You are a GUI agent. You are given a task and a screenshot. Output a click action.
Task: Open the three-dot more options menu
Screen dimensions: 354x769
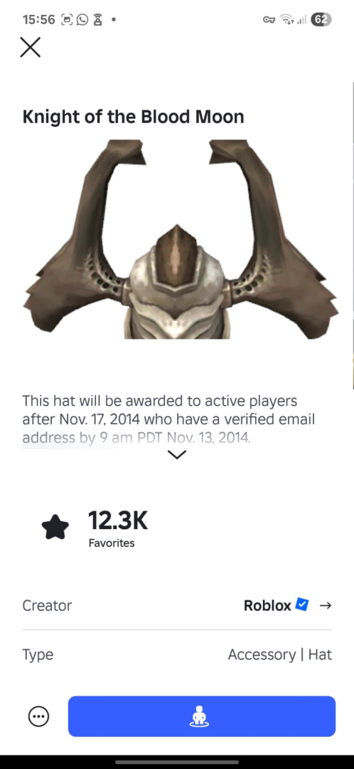tap(38, 716)
